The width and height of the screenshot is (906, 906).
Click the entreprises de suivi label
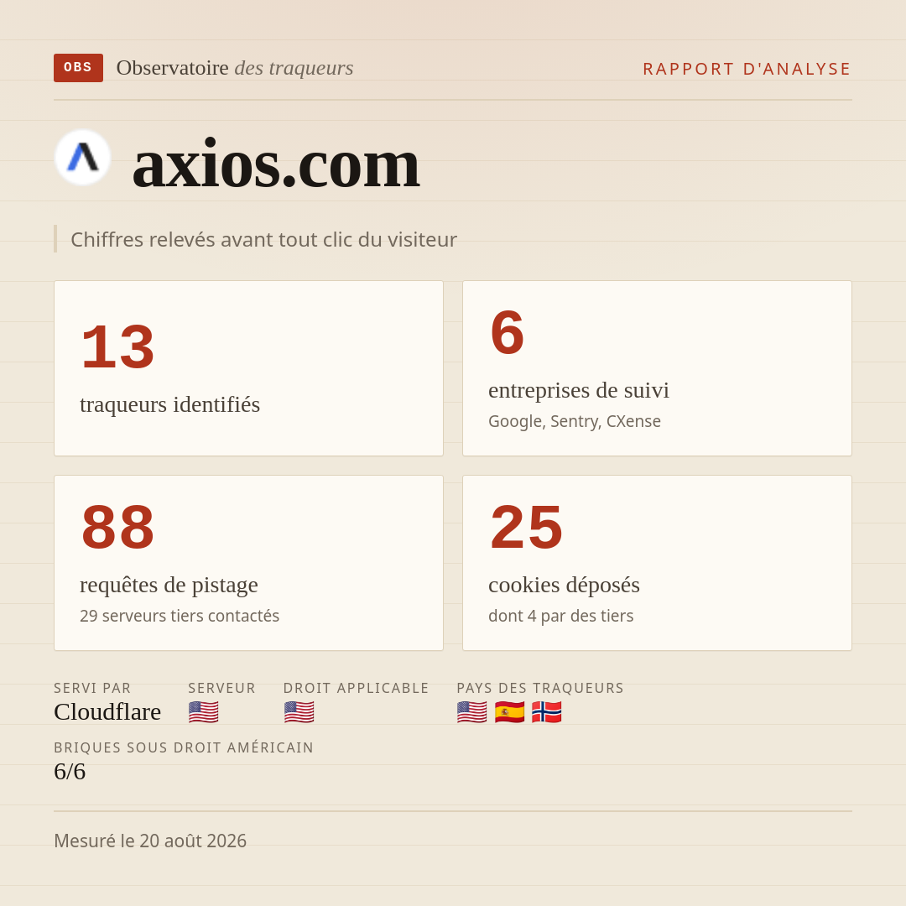pyautogui.click(x=578, y=390)
